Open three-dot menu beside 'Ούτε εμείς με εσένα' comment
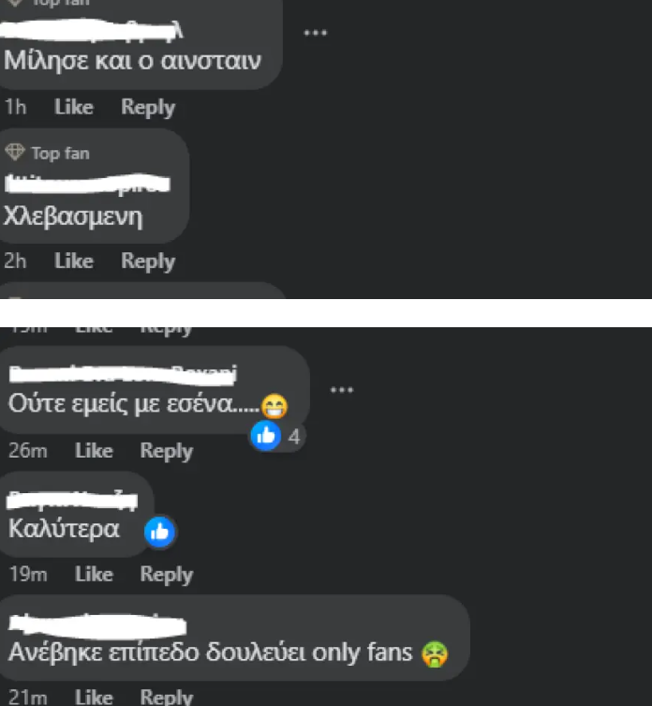The height and width of the screenshot is (706, 652). 342,390
